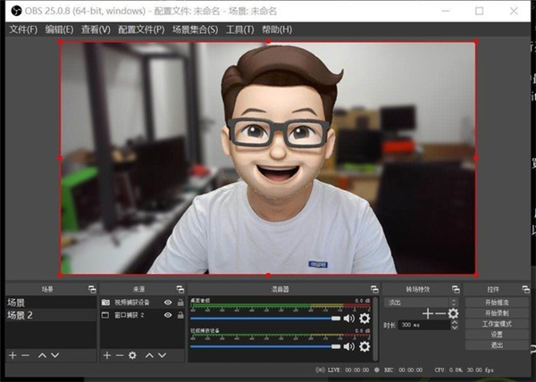Click the 开始推流 button
536x382 pixels.
pos(498,303)
